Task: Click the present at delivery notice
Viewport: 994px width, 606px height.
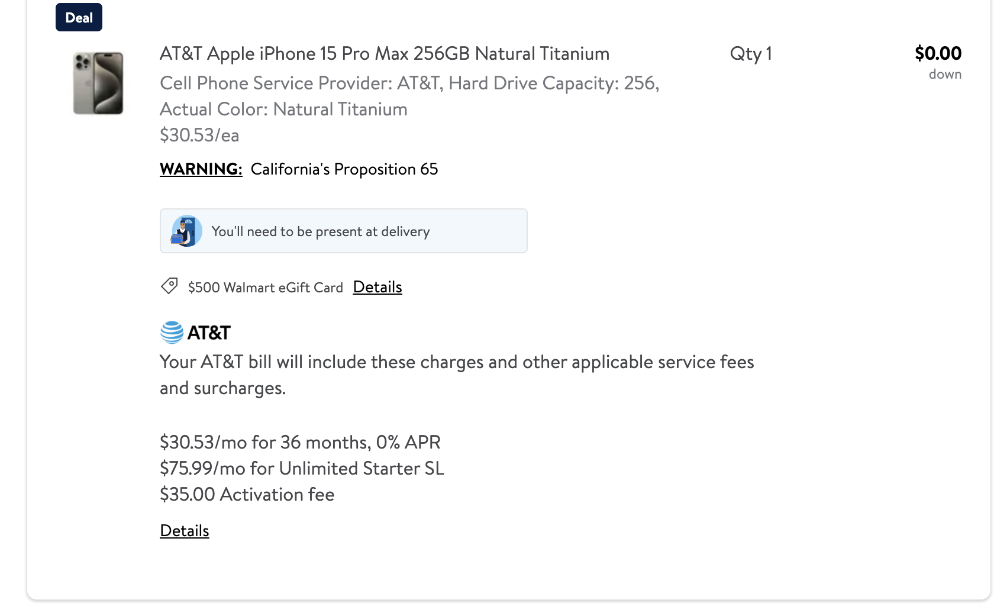Action: 343,231
